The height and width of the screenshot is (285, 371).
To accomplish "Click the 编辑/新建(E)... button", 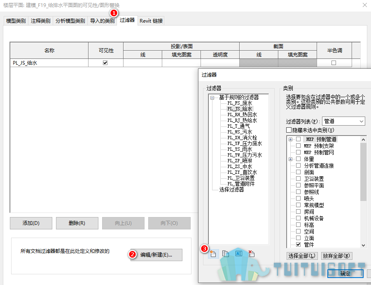I will 156,255.
